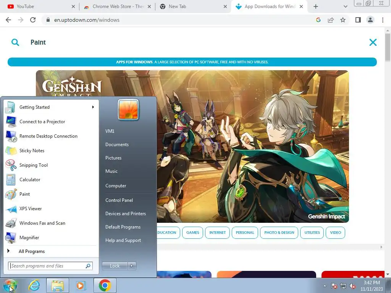Screen dimensions: 391x293
Task: Launch Calculator from Start menu
Action: click(51, 179)
